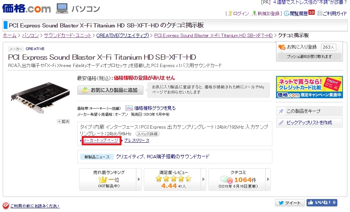Click ピックアップリストを作成 button
350x212 pixels.
point(310,123)
